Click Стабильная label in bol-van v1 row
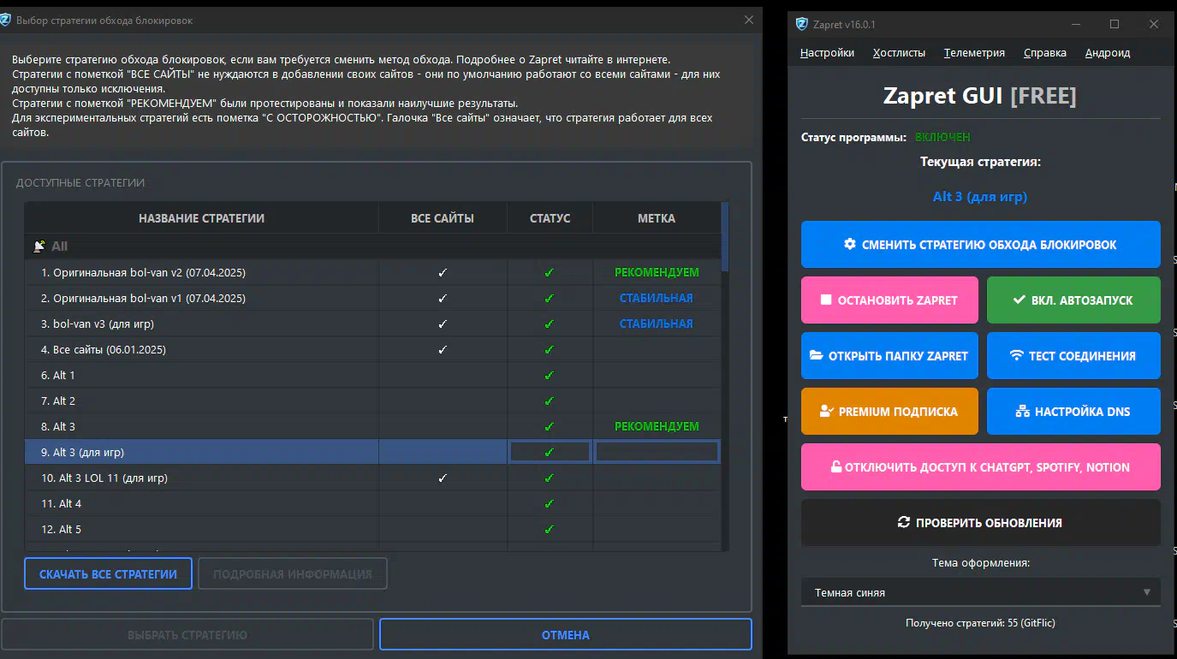This screenshot has height=659, width=1177. (657, 298)
